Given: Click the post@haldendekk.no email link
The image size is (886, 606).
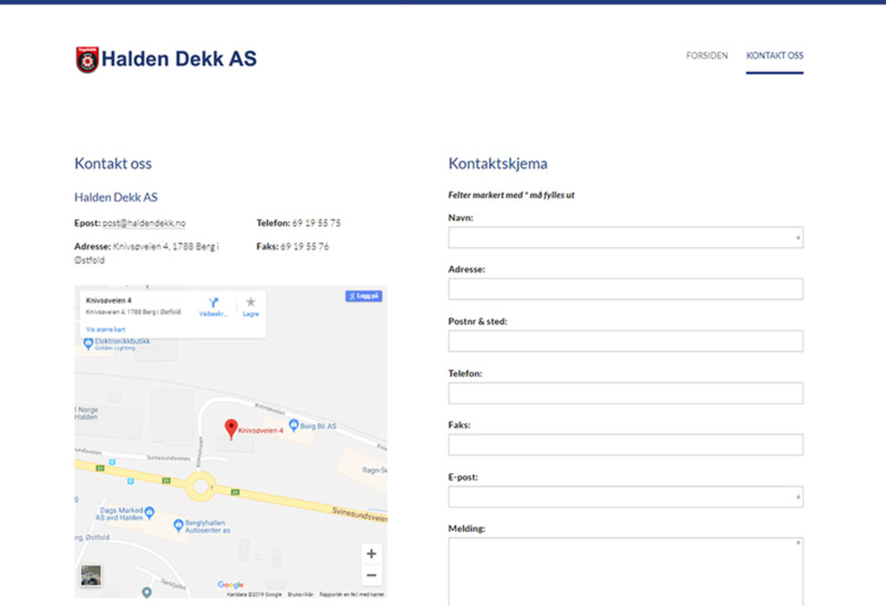Looking at the screenshot, I should 144,223.
